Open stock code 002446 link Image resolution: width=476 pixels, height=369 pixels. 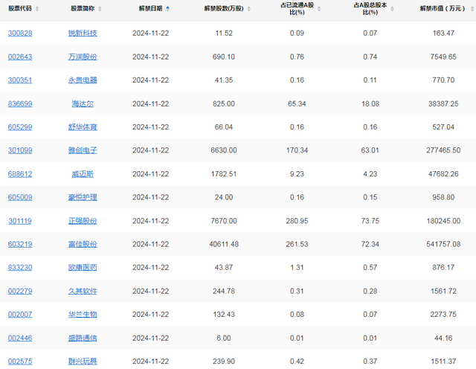[20, 338]
